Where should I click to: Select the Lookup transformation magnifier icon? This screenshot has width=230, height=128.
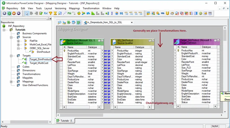coord(60,13)
